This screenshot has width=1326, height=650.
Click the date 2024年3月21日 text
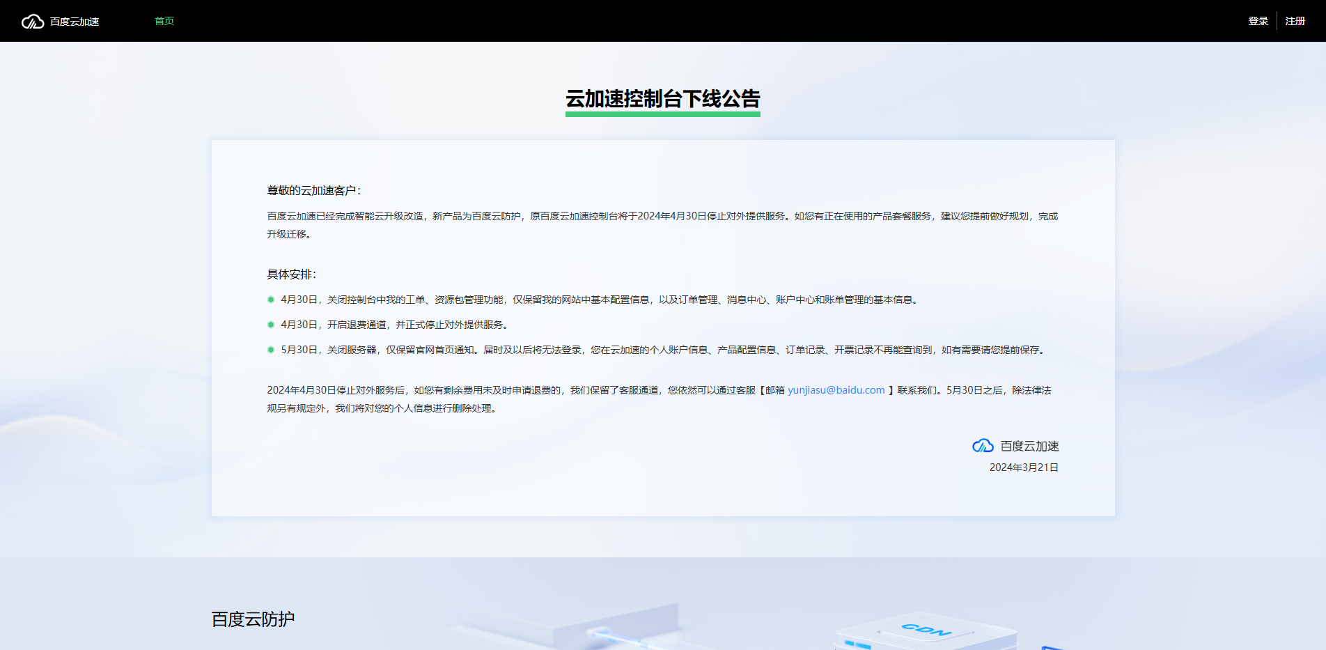(x=1023, y=467)
